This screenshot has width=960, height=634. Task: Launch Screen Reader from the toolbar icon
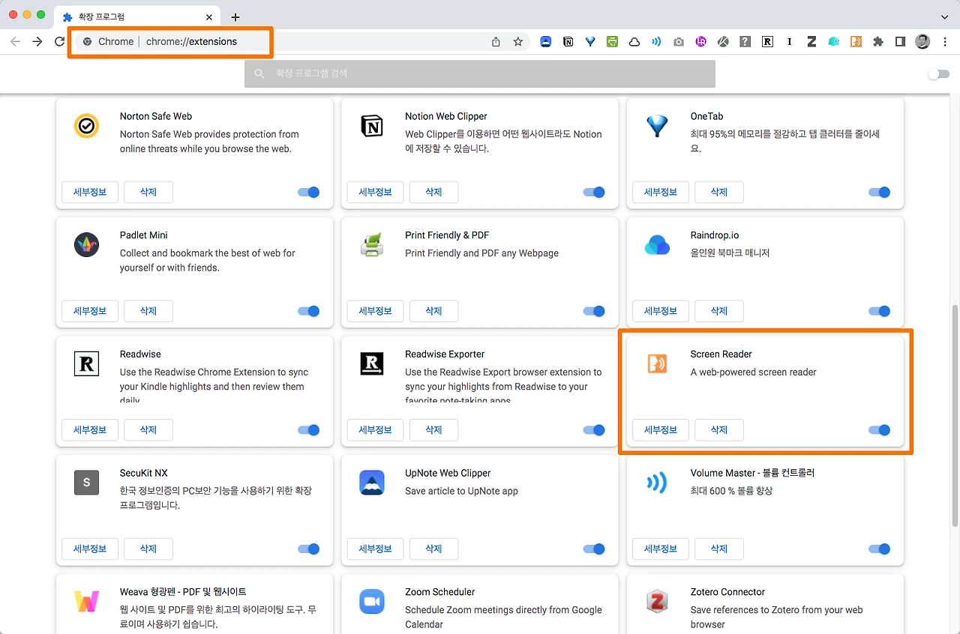pos(856,42)
